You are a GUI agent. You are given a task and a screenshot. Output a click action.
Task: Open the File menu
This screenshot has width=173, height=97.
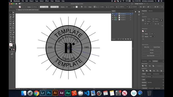(x=23, y=1)
